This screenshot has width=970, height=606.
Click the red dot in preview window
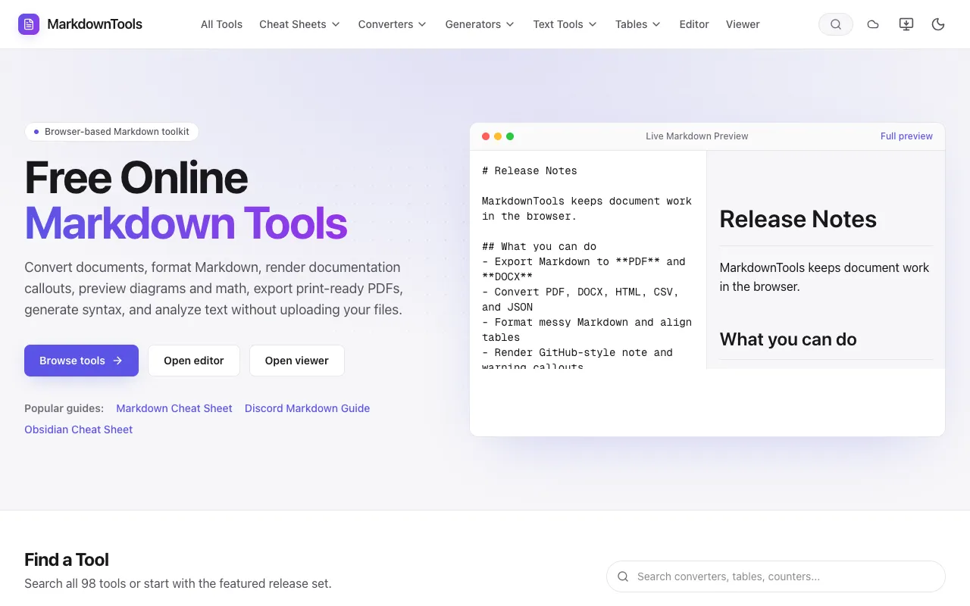(x=486, y=136)
